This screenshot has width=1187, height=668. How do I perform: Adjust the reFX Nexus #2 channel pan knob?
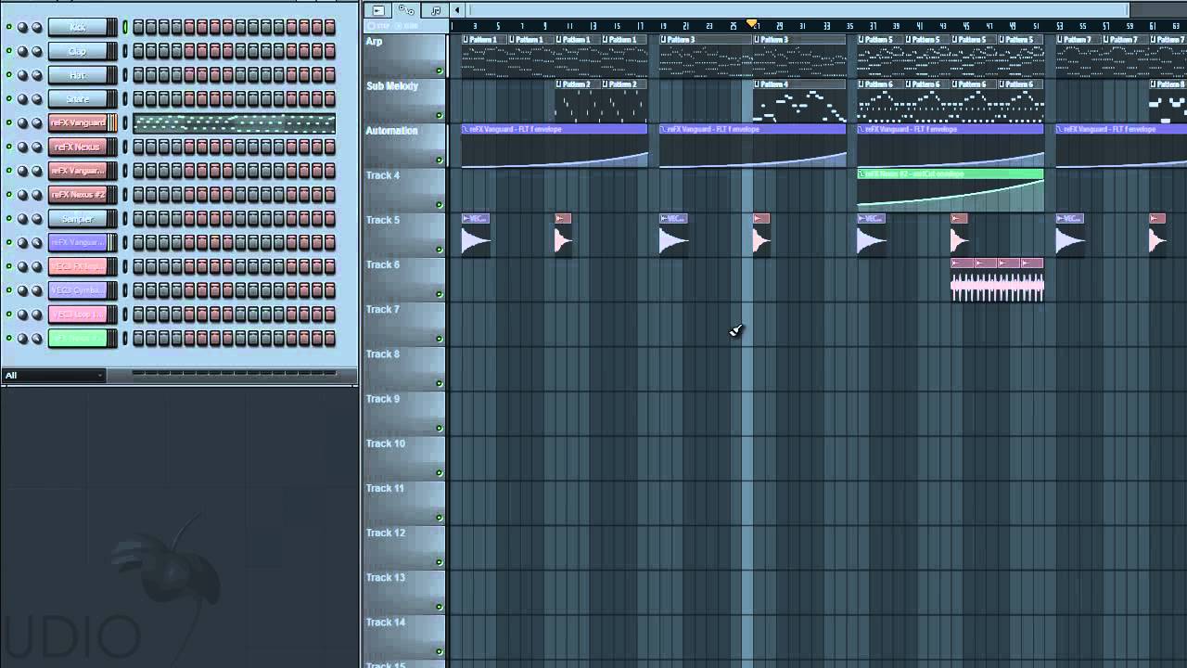pyautogui.click(x=22, y=195)
